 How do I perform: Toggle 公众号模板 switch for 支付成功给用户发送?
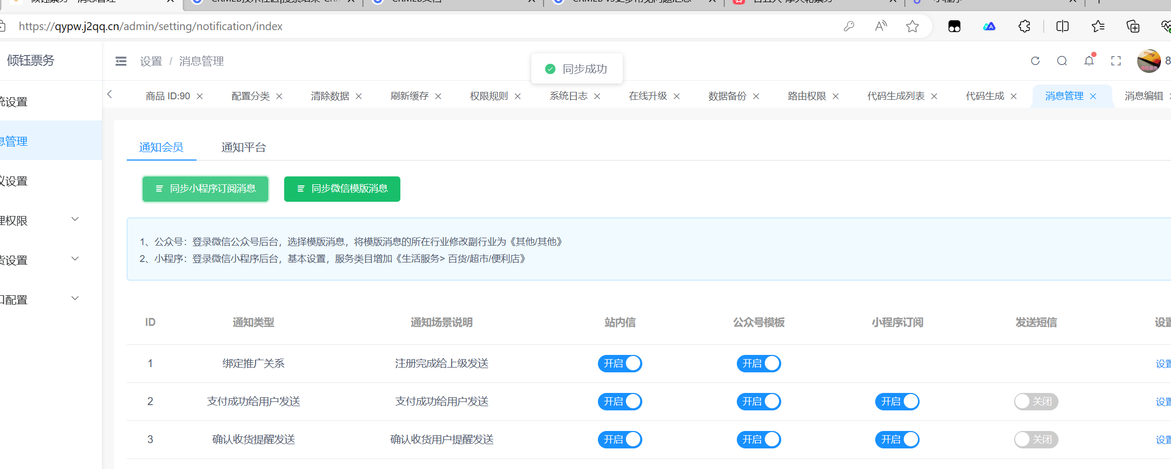click(759, 401)
